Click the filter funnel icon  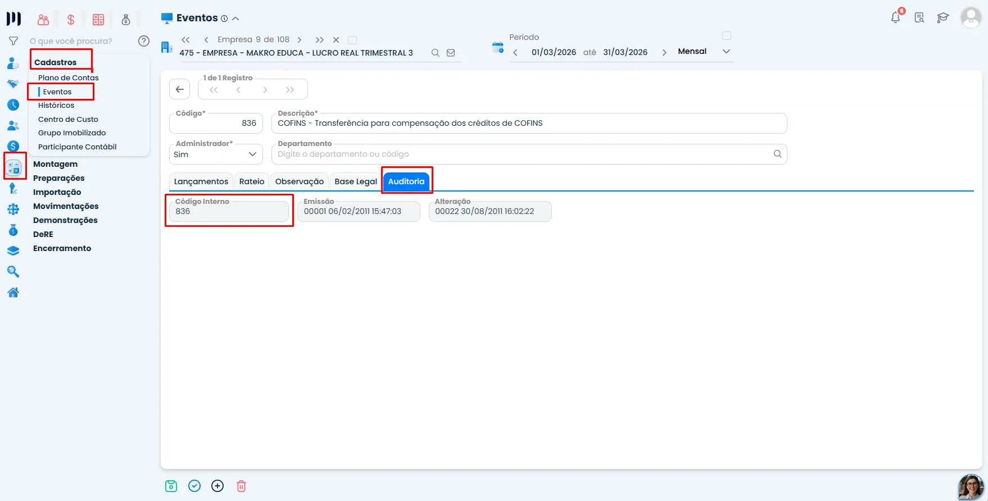pos(13,41)
